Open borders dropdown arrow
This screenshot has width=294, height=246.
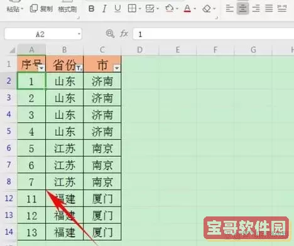pos(139,9)
